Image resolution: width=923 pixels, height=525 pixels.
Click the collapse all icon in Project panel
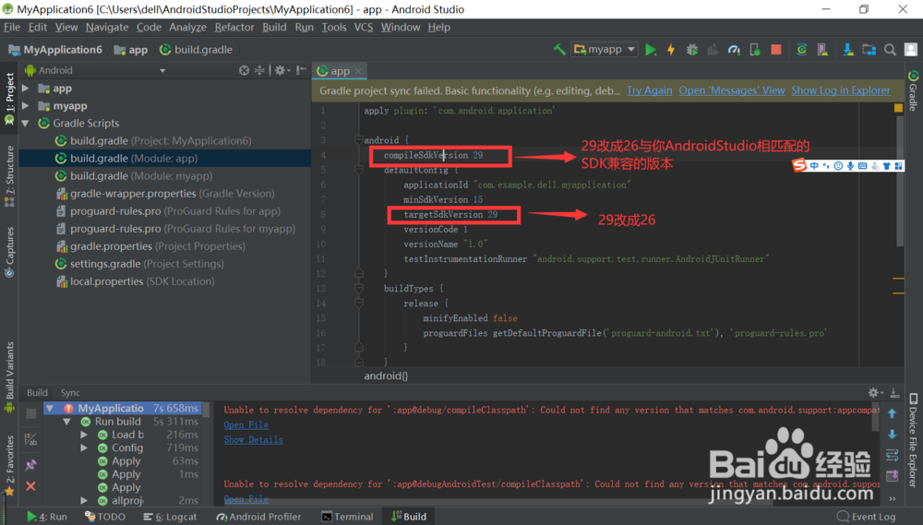259,70
